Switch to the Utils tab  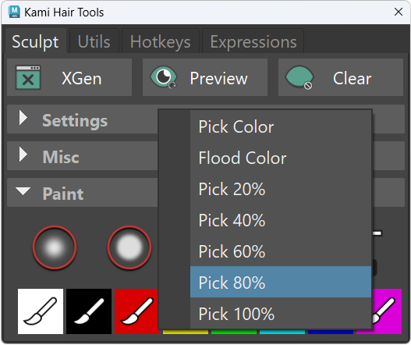[x=94, y=41]
